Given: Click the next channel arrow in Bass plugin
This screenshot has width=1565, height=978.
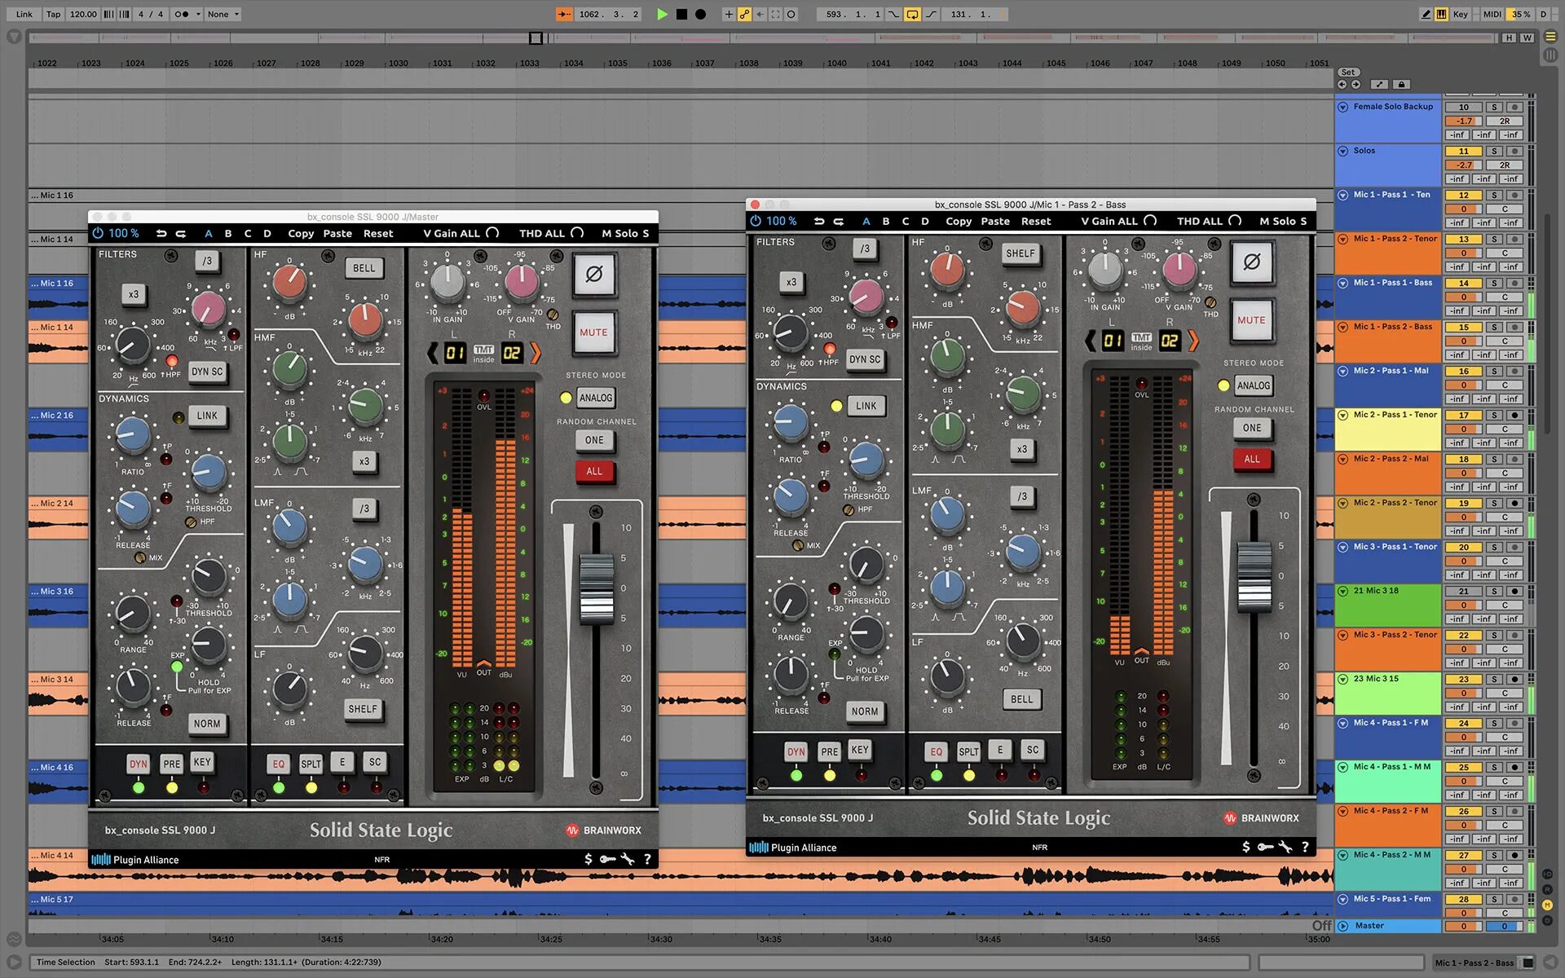Looking at the screenshot, I should tap(1193, 341).
